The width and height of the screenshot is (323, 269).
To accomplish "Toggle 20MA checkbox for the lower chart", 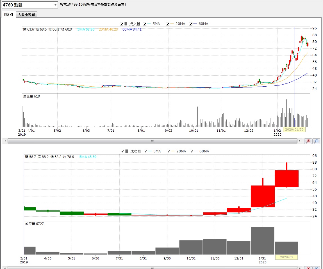I will (x=169, y=151).
